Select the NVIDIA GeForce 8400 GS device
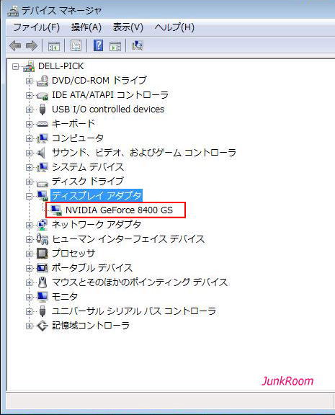 pos(119,210)
